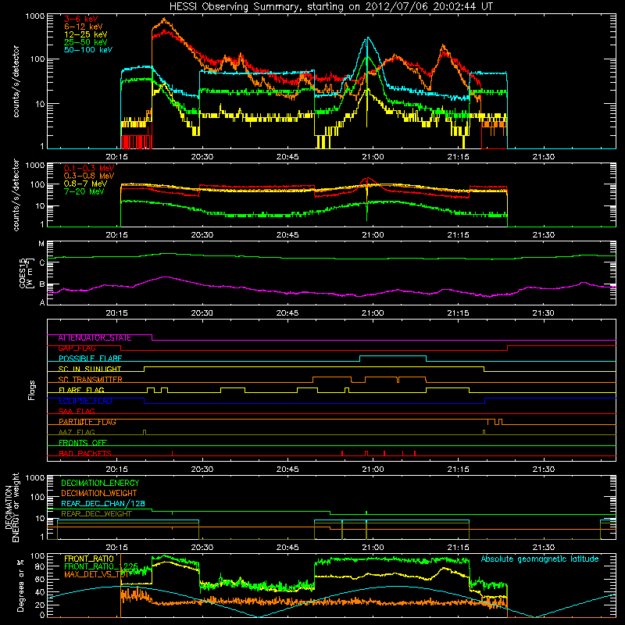This screenshot has width=625, height=625.
Task: Click the 21:00 tick label on top plot
Action: point(373,157)
